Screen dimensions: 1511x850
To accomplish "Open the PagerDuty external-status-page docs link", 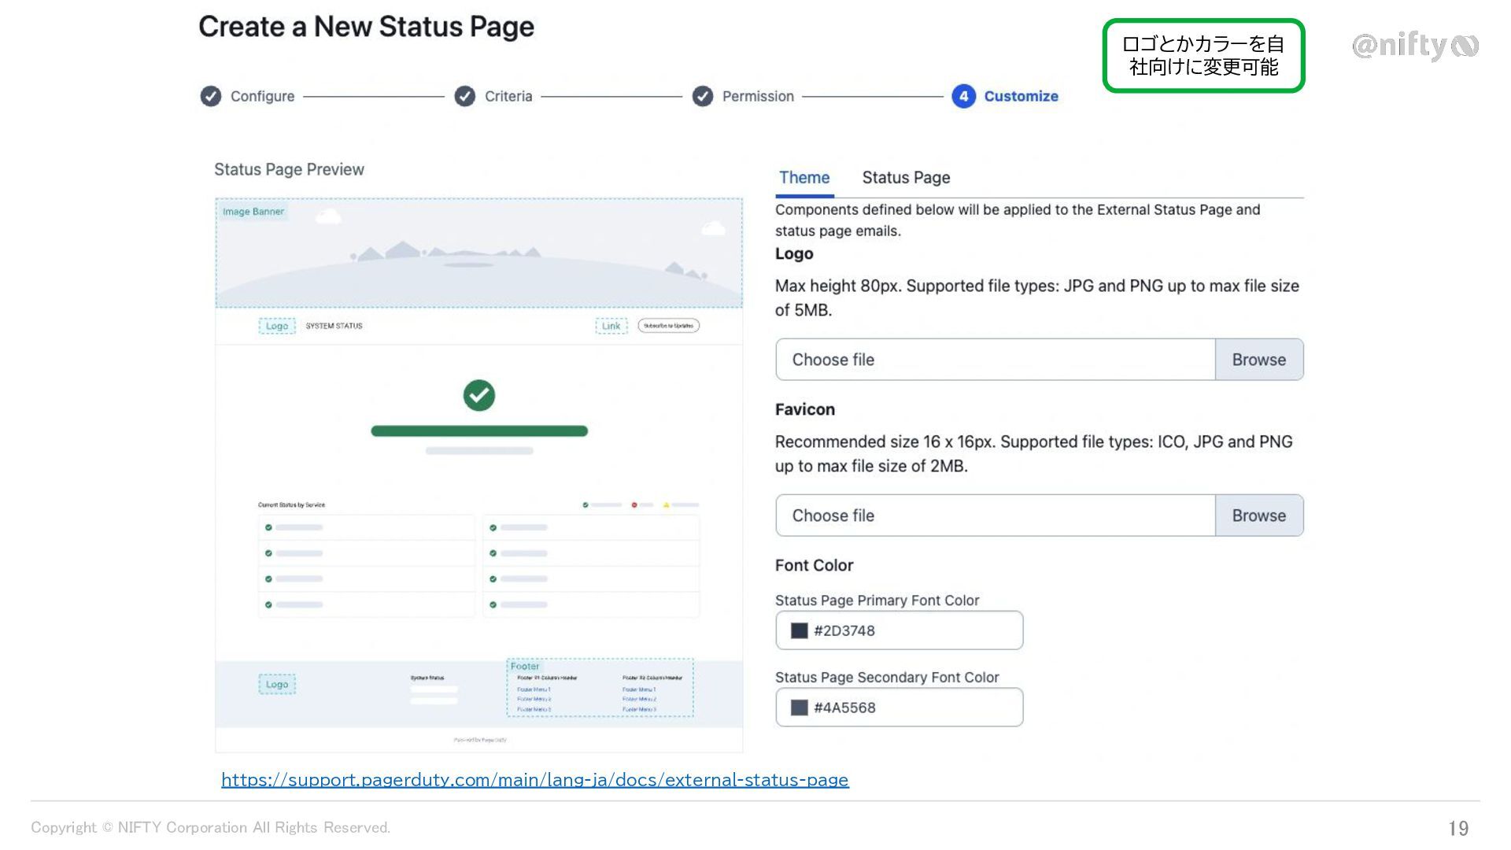I will (534, 780).
